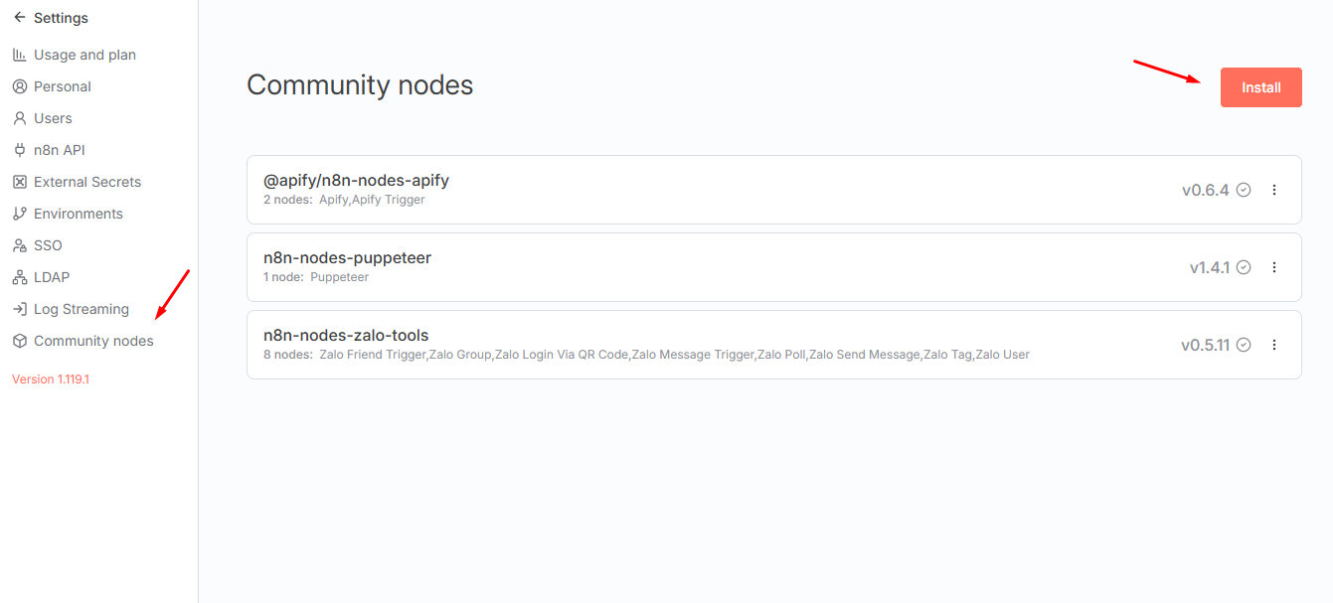Click the Environments branch icon
1333x603 pixels.
click(x=19, y=214)
